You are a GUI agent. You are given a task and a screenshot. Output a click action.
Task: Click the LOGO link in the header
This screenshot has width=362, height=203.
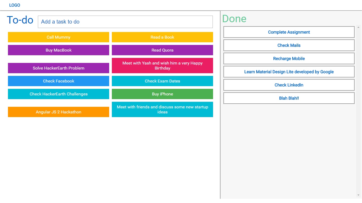[15, 5]
